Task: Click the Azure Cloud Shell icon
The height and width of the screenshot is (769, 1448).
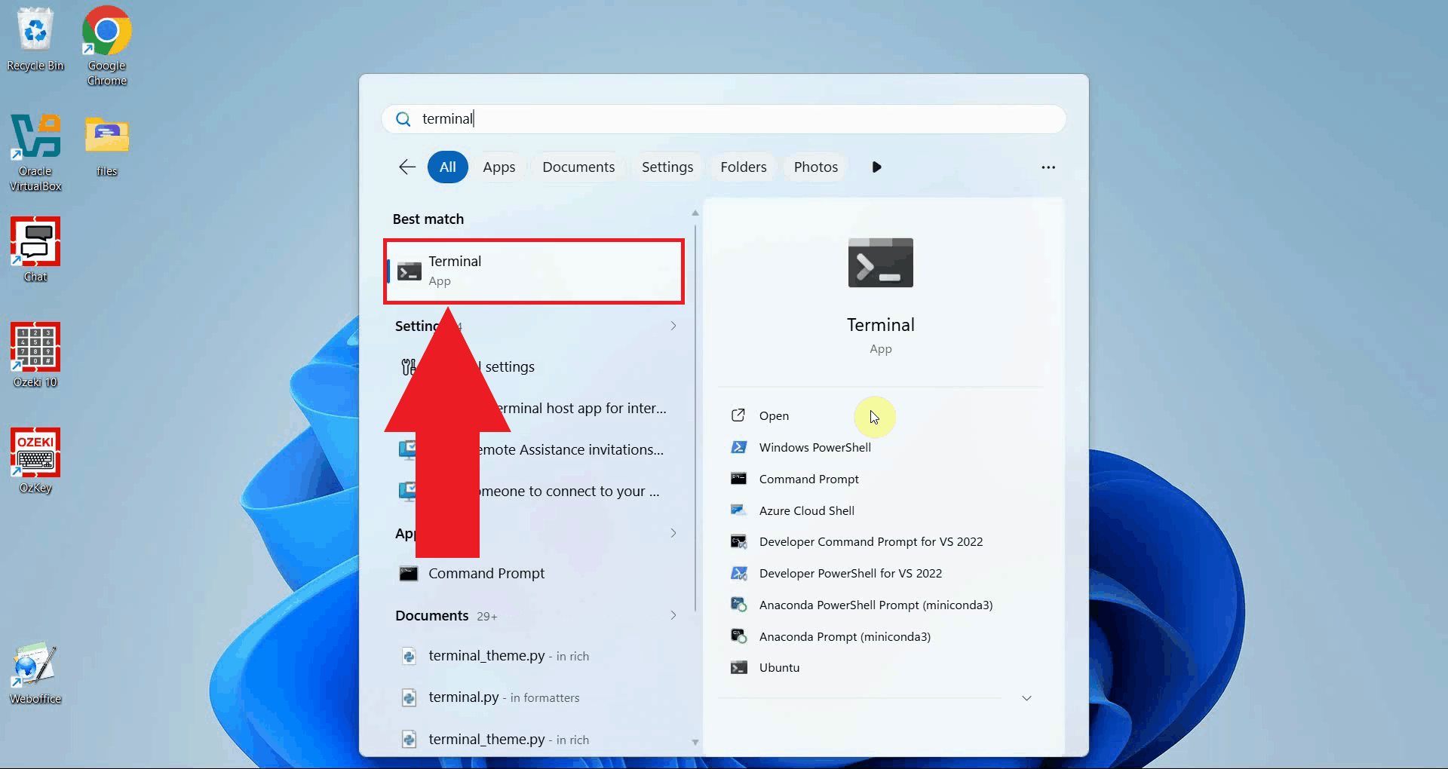Action: point(739,510)
